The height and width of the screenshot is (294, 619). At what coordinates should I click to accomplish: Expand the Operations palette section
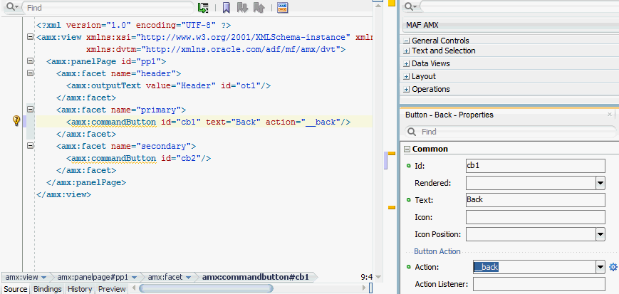pos(406,89)
